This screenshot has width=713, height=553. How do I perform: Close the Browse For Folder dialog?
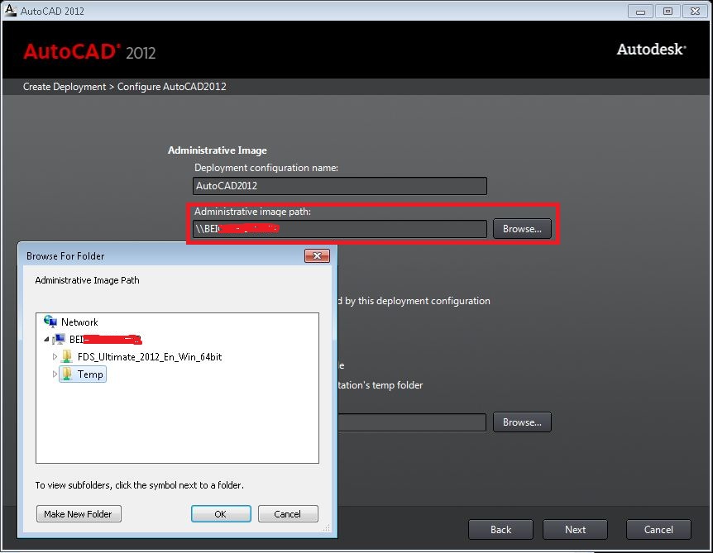(317, 255)
